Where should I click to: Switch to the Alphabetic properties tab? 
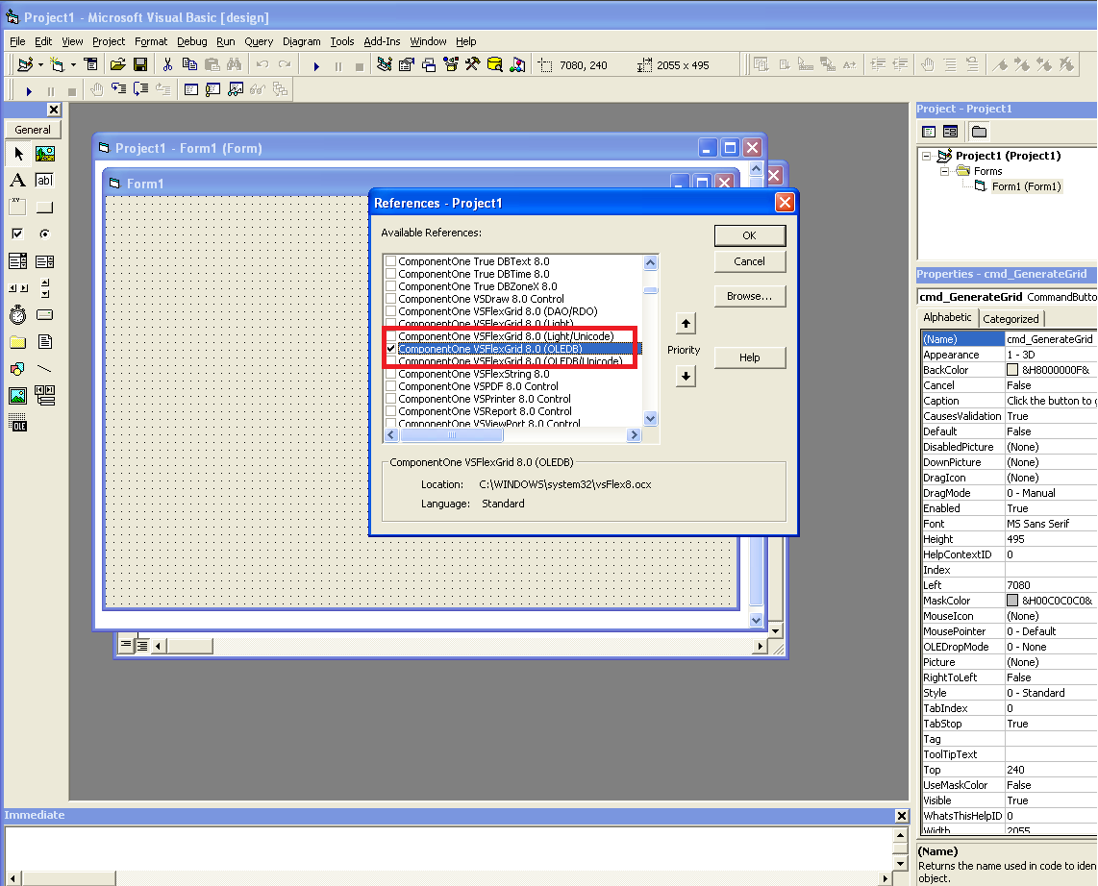point(947,318)
